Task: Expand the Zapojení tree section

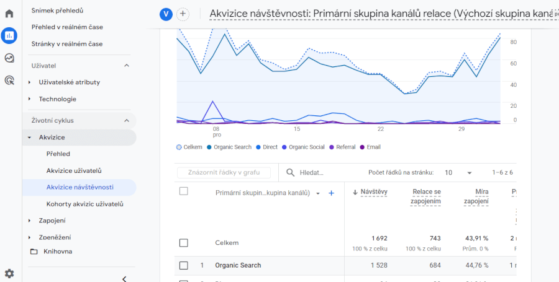Action: (x=29, y=221)
